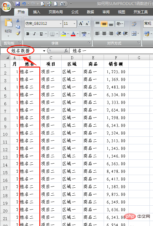Open underline style dropdown arrow
This screenshot has width=153, height=226.
(46, 34)
